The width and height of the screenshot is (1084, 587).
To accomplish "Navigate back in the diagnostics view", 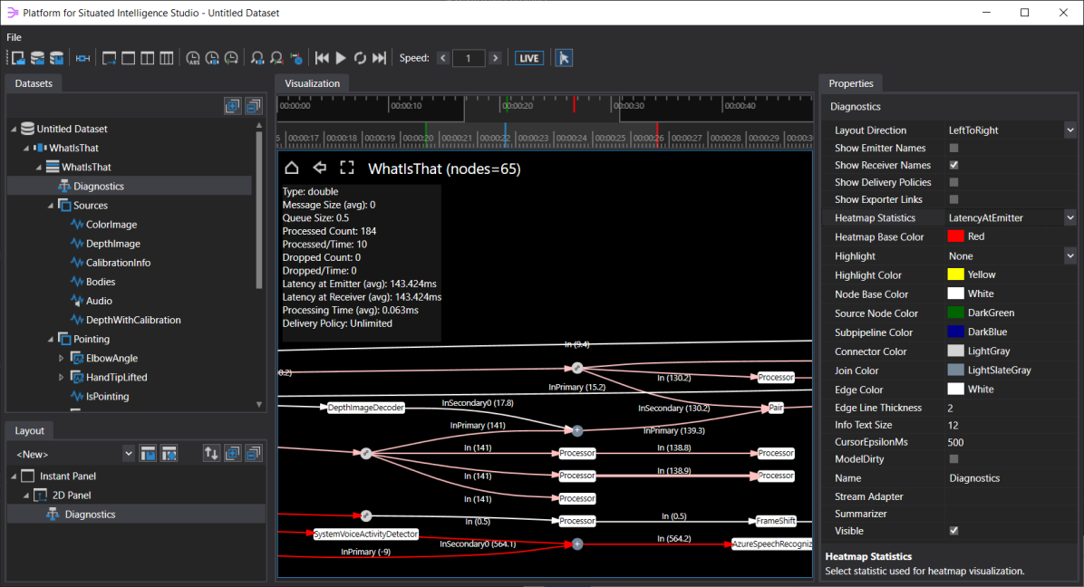I will tap(319, 168).
